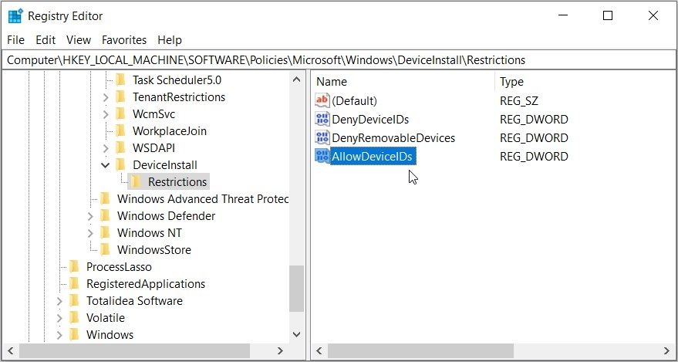Screen dimensions: 678x362
Task: Click the ProcessLasso folder icon
Action: coord(74,267)
